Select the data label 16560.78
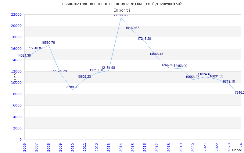The height and width of the screenshot is (153, 244). pyautogui.click(x=48, y=43)
